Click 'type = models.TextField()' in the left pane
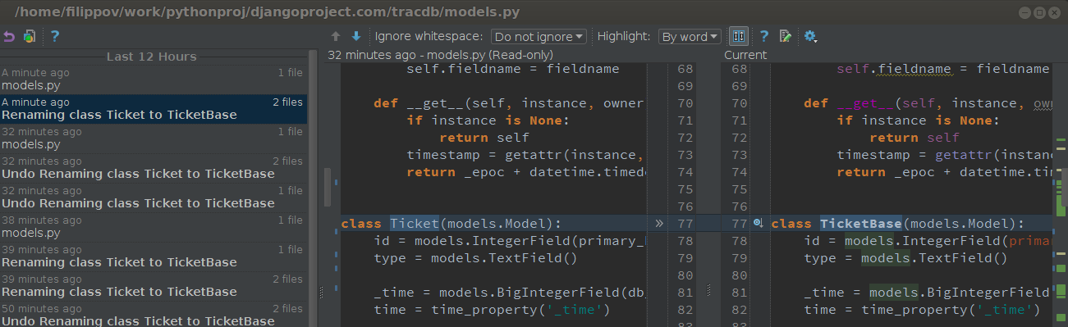Viewport: 1068px width, 327px height. coord(475,258)
